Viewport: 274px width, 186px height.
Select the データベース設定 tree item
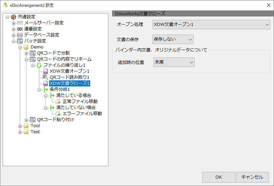(x=42, y=35)
